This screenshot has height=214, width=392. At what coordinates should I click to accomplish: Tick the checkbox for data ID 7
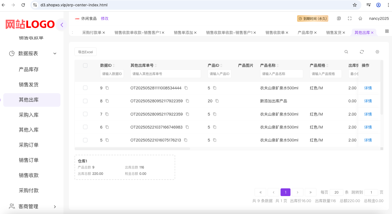pos(85,114)
